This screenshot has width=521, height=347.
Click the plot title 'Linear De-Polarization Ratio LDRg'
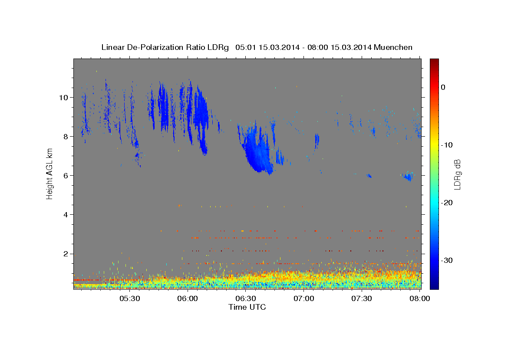[x=165, y=47]
